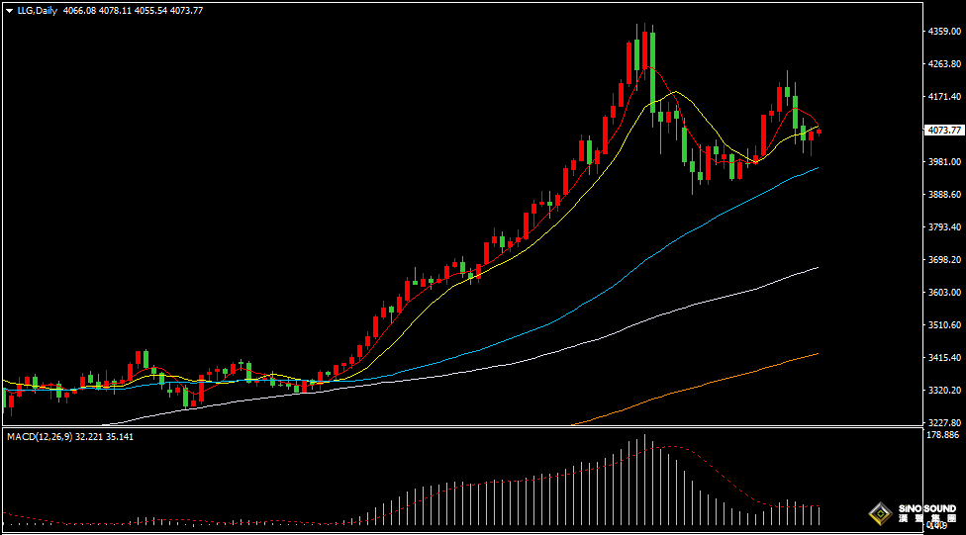966x535 pixels.
Task: Click the 3981.00 price axis label
Action: 943,162
